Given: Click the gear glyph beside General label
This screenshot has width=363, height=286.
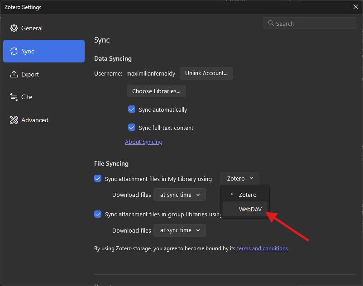Looking at the screenshot, I should pyautogui.click(x=14, y=28).
